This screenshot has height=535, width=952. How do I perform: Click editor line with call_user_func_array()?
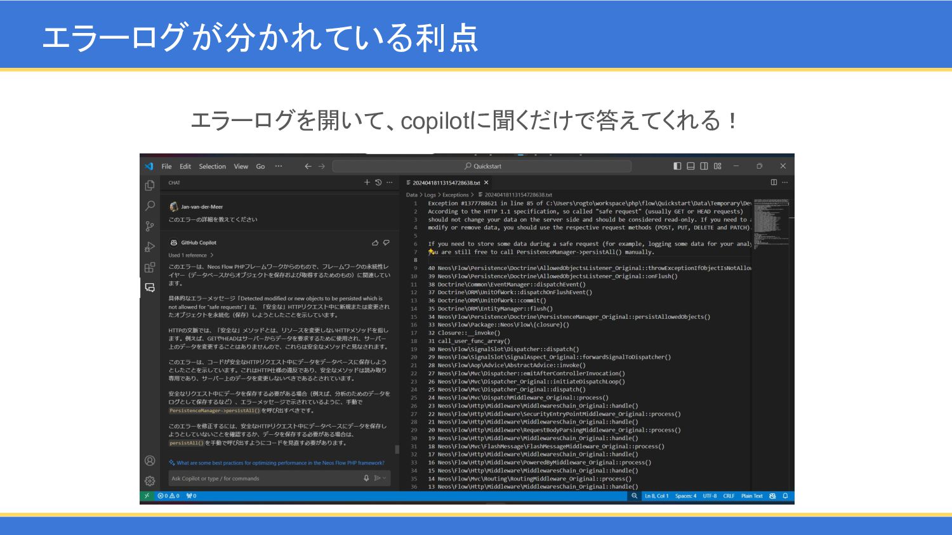[468, 341]
